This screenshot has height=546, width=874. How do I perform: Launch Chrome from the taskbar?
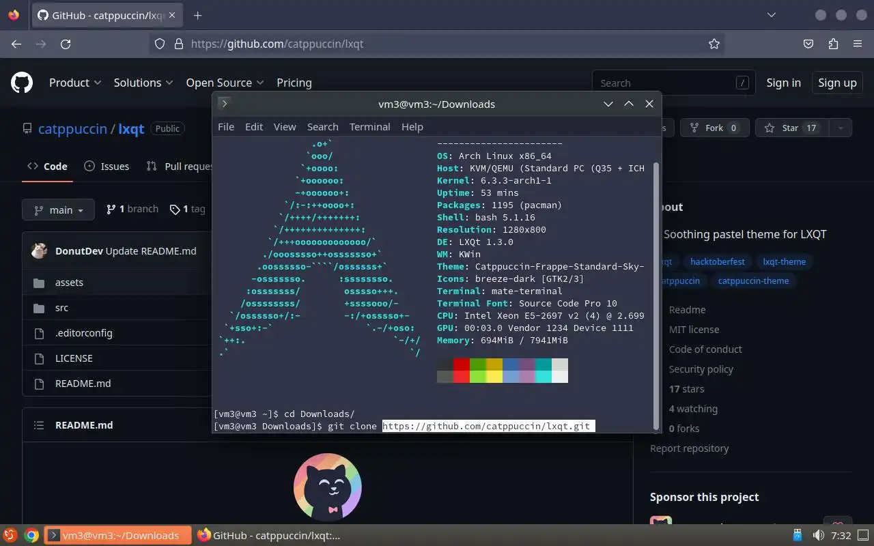(31, 536)
